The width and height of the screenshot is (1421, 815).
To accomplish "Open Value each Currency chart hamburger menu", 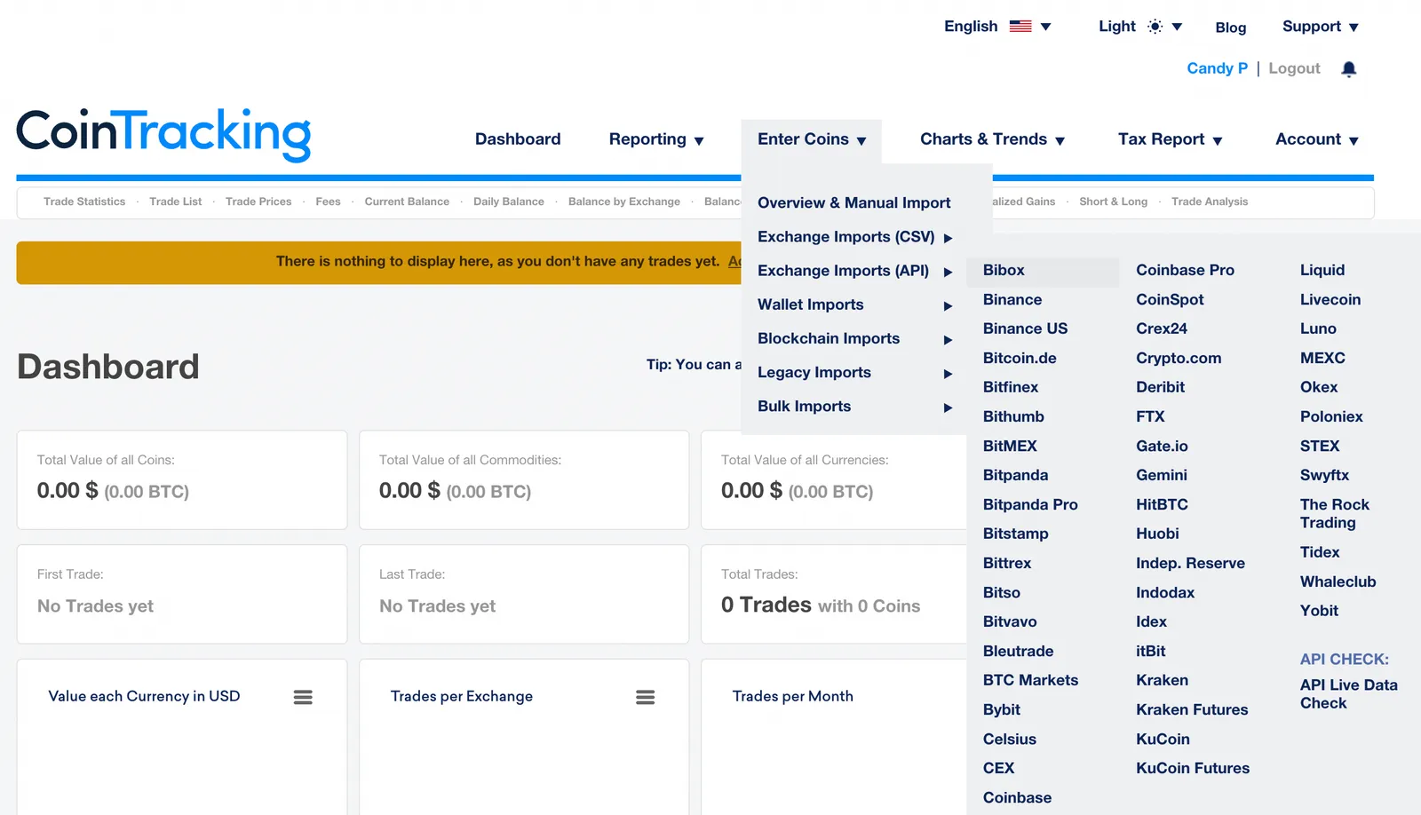I will [x=303, y=698].
